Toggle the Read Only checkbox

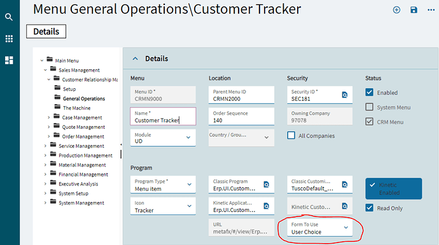click(x=369, y=208)
